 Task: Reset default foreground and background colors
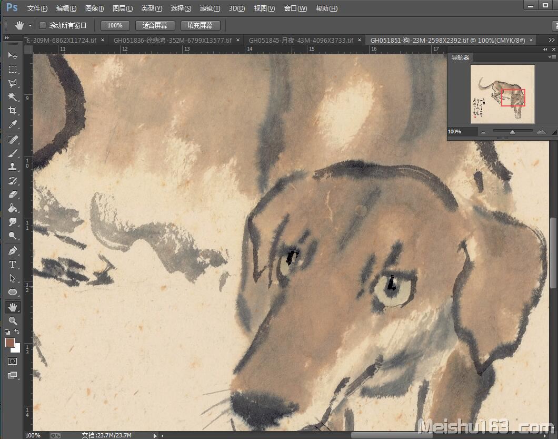point(7,331)
